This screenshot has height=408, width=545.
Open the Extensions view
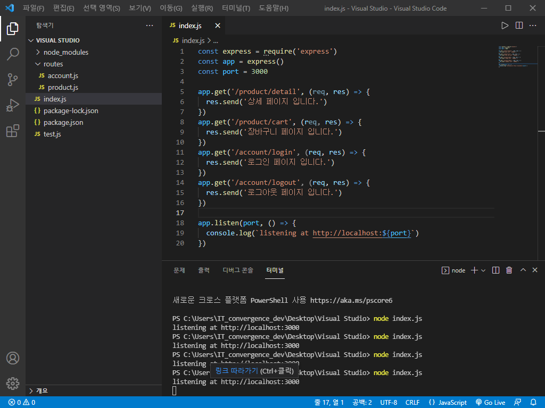tap(13, 131)
